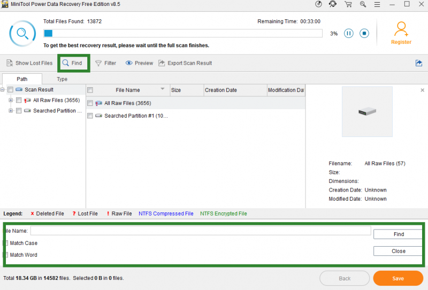Viewport: 428px width, 290px height.
Task: Click Export Scan Result
Action: (x=185, y=63)
